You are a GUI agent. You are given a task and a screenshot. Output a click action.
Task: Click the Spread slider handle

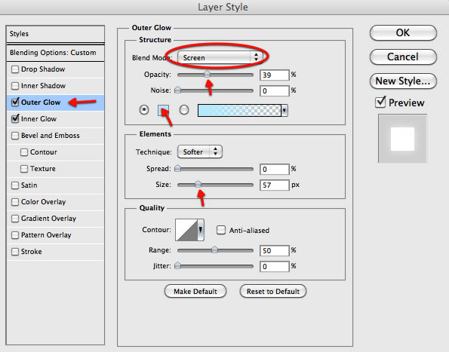pyautogui.click(x=177, y=168)
